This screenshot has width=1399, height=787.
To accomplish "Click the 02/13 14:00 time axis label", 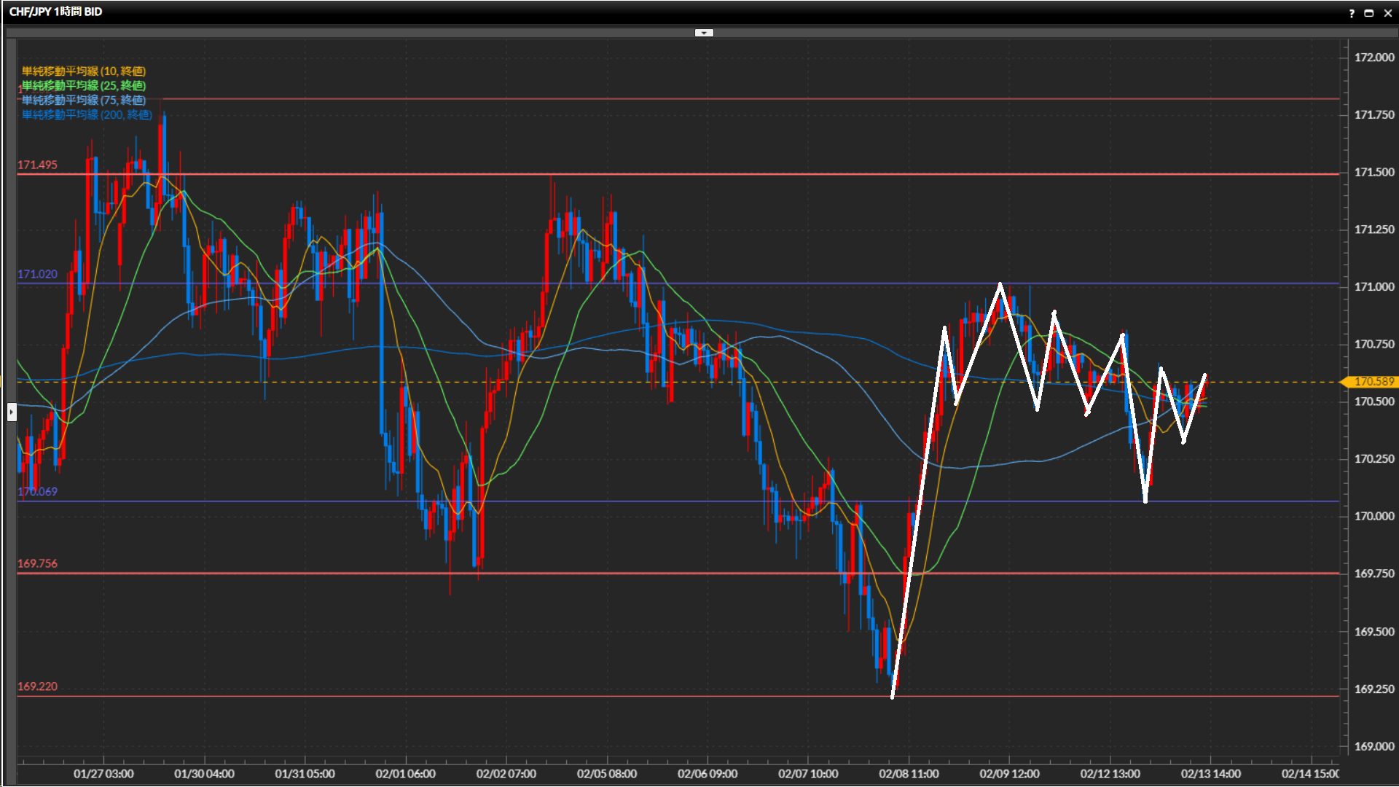I will click(x=1210, y=773).
